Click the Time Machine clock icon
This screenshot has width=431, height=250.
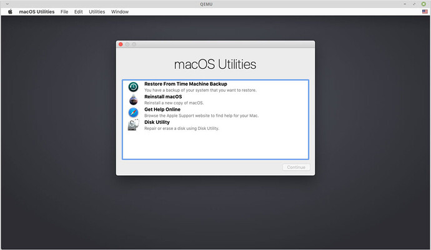pyautogui.click(x=133, y=87)
